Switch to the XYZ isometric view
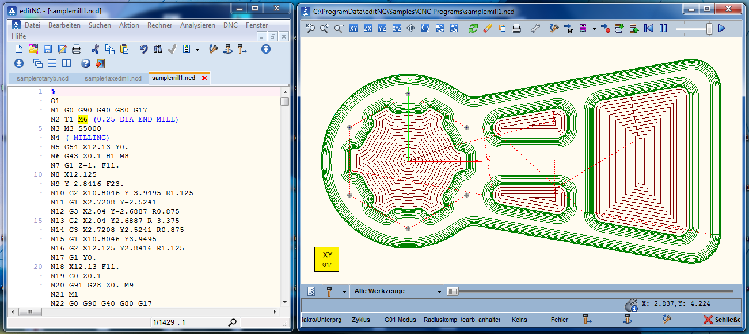The width and height of the screenshot is (749, 334). 397,28
